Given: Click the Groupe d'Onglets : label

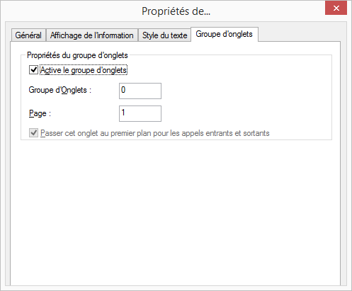Looking at the screenshot, I should point(60,90).
